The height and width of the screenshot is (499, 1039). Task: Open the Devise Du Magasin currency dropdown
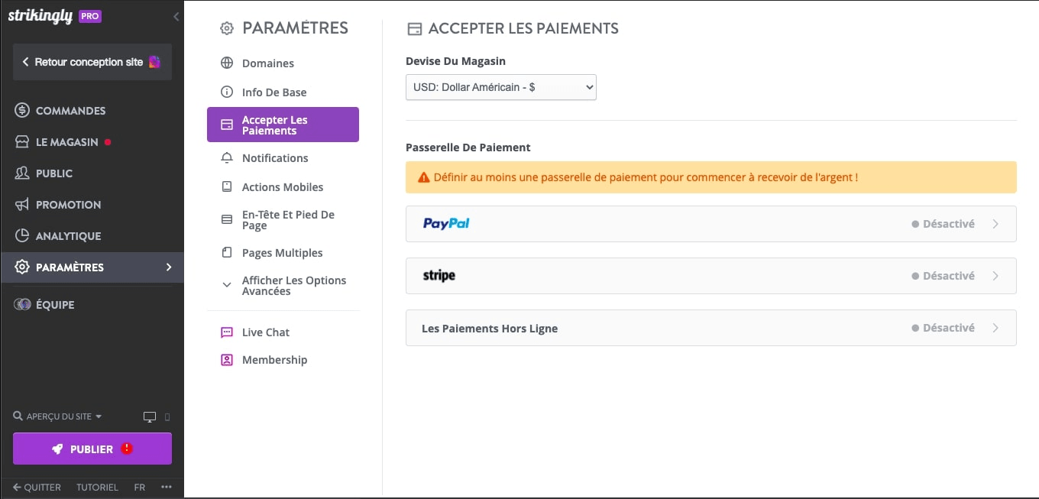pyautogui.click(x=500, y=87)
